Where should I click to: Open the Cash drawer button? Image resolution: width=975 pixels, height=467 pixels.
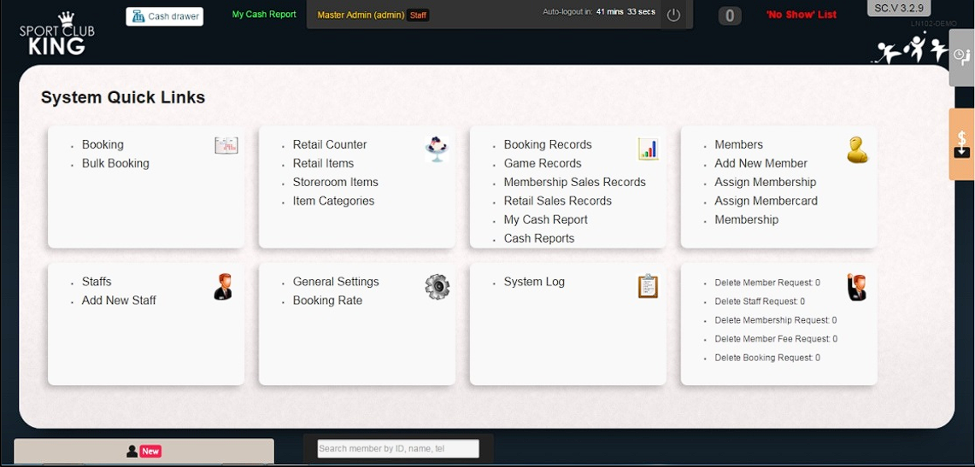click(x=165, y=16)
